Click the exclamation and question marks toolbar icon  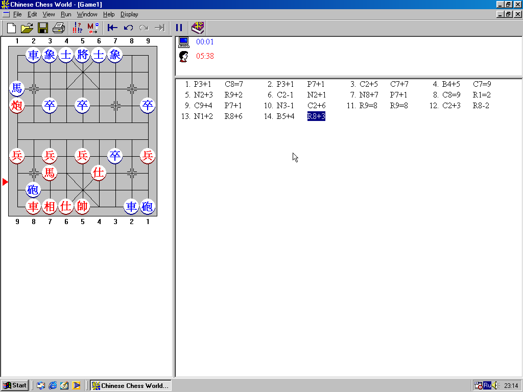[x=78, y=28]
